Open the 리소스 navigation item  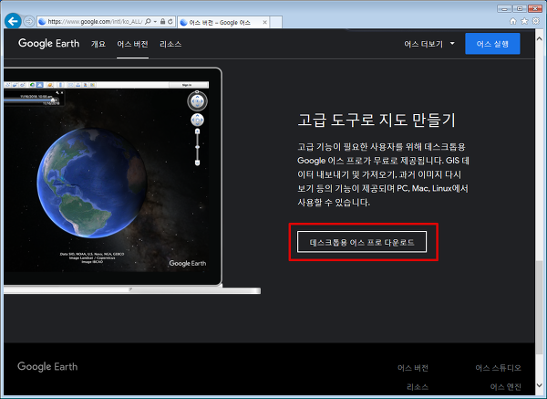170,44
